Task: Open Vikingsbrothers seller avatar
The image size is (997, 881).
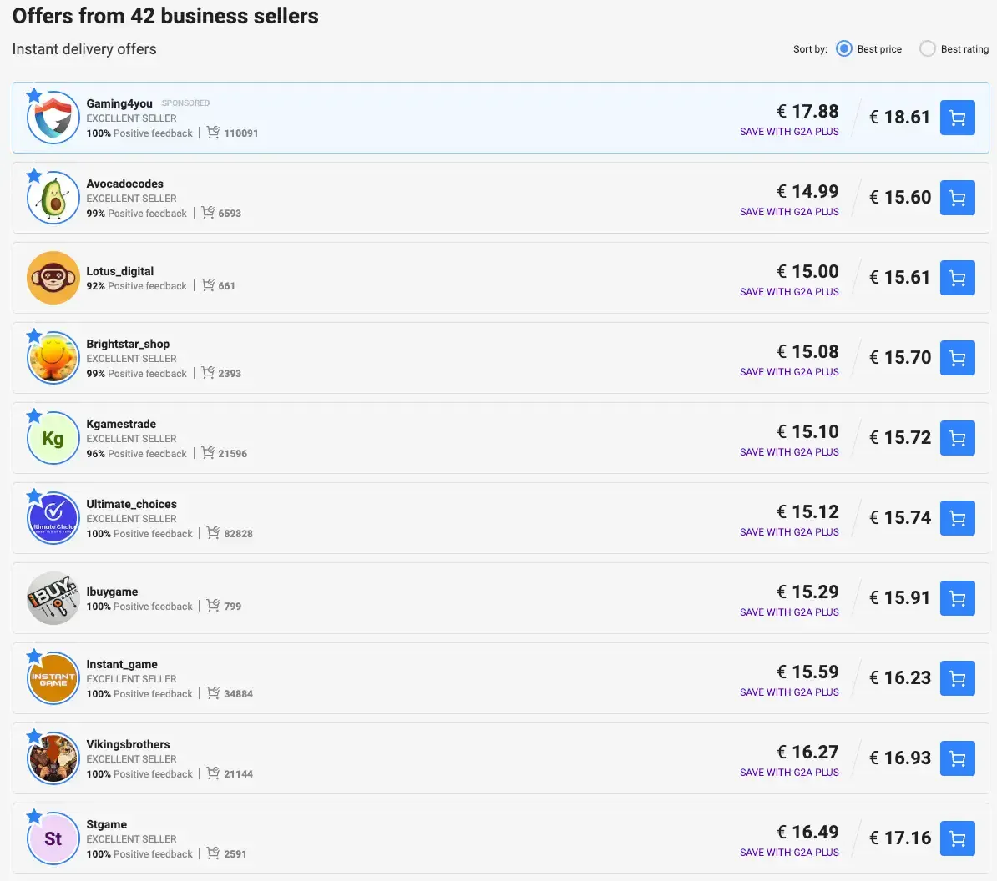Action: (53, 758)
